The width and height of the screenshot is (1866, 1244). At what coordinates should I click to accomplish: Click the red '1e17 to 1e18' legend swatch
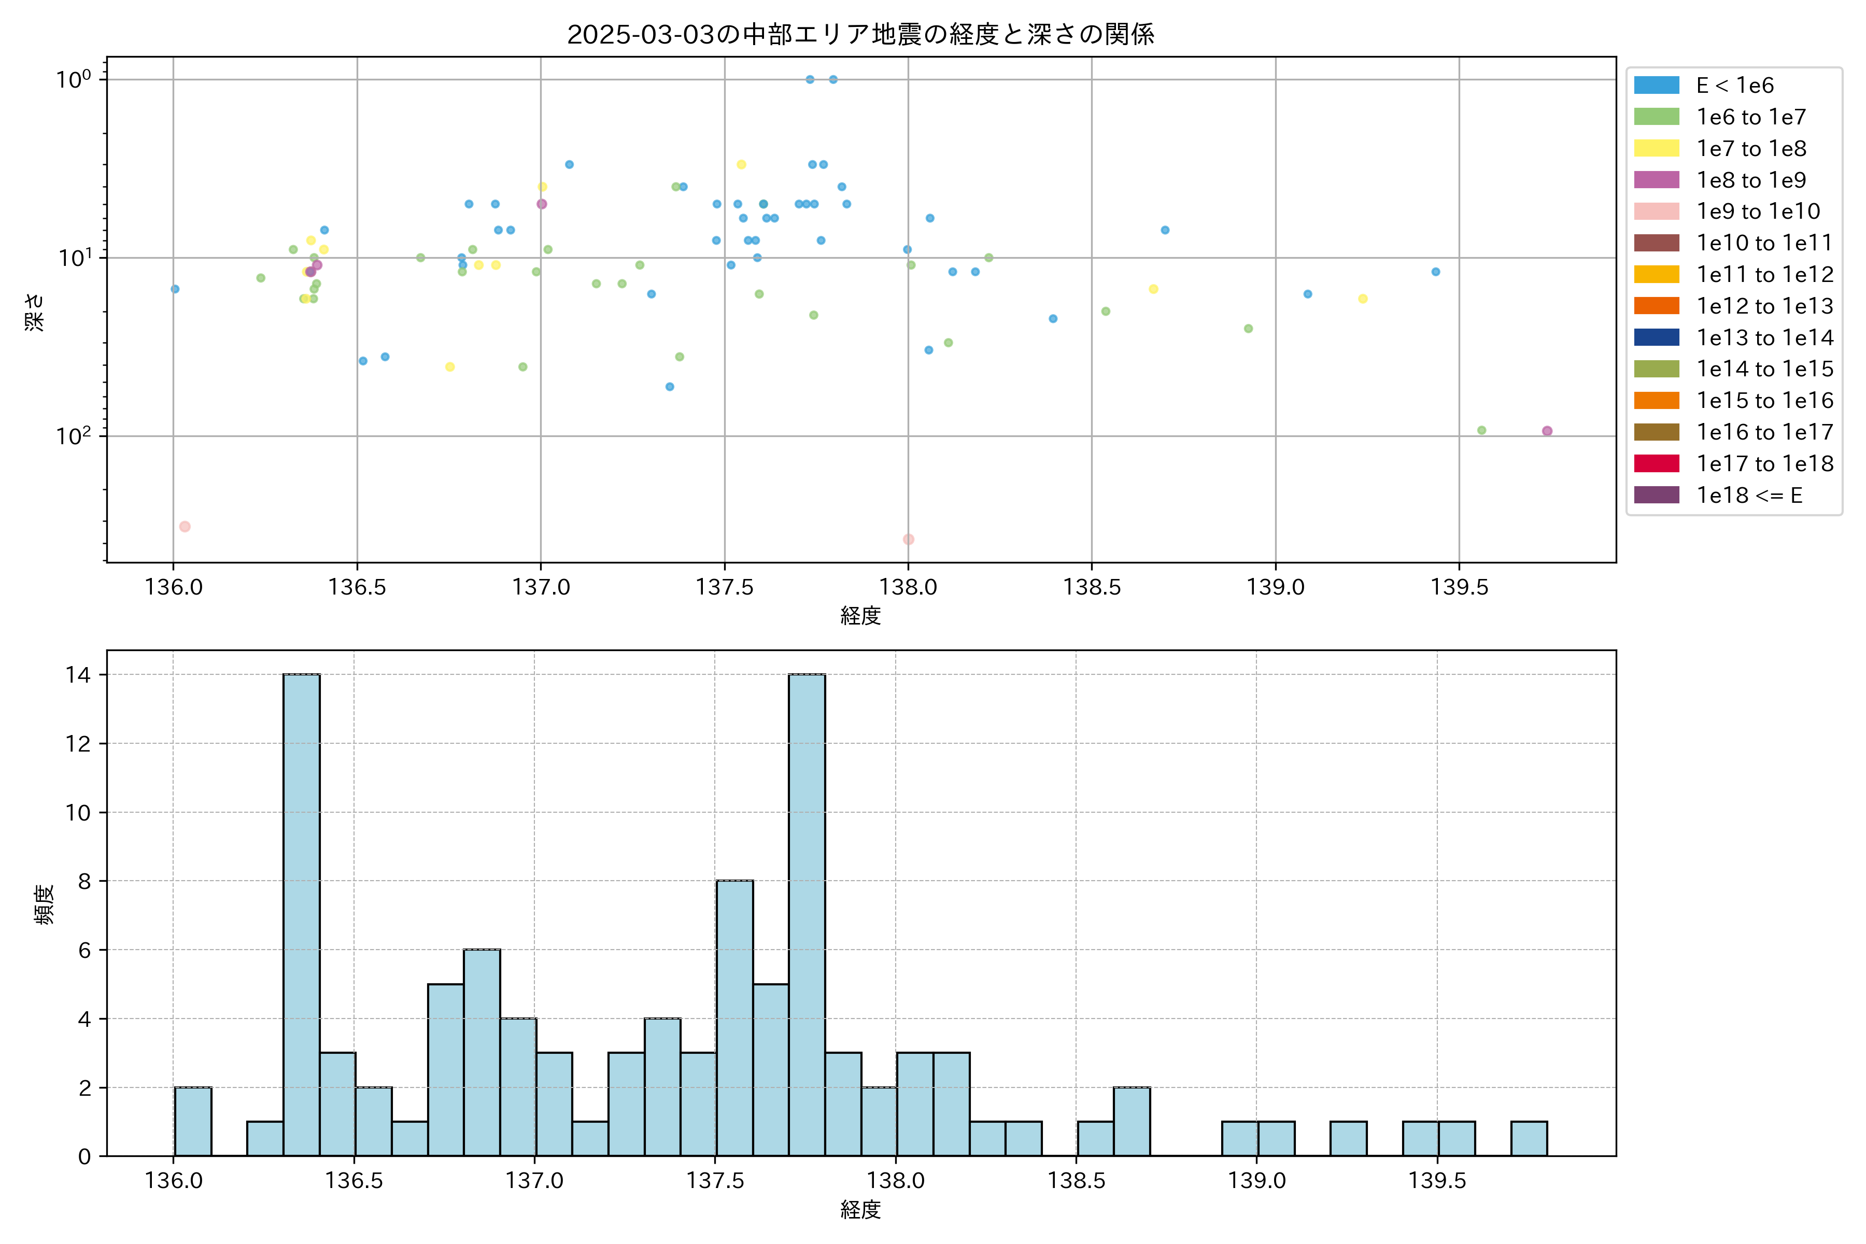pos(1656,463)
